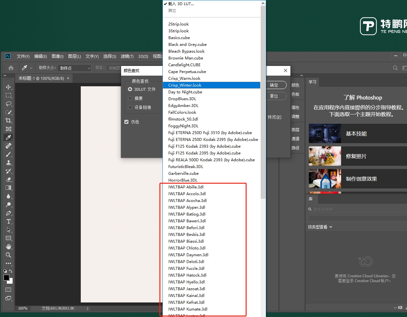
Task: Select the Hand tool
Action: tap(8, 247)
